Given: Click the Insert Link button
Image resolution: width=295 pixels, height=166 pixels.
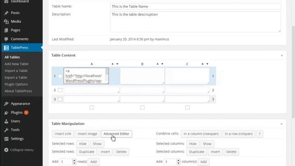Looking at the screenshot, I should point(63,134).
